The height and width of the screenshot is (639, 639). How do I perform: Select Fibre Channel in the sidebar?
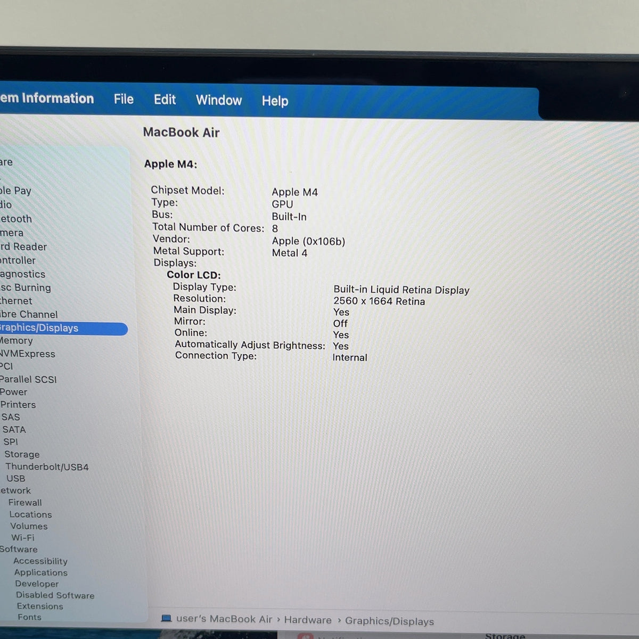(29, 315)
